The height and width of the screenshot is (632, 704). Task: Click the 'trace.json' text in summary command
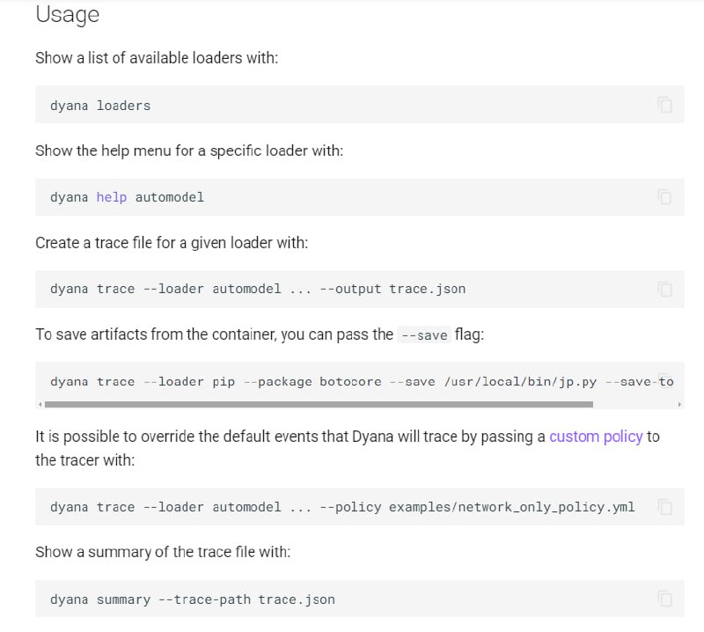tap(296, 599)
